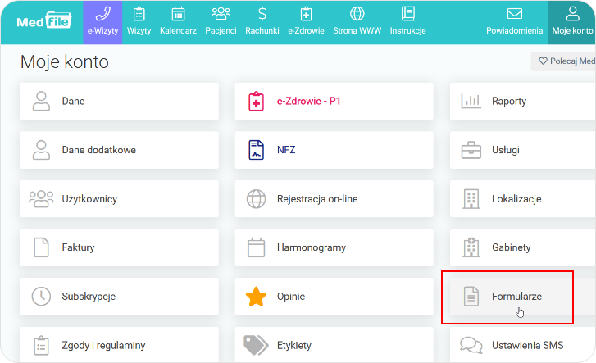This screenshot has width=596, height=363.
Task: Open the e-Wizyty tab
Action: (102, 22)
